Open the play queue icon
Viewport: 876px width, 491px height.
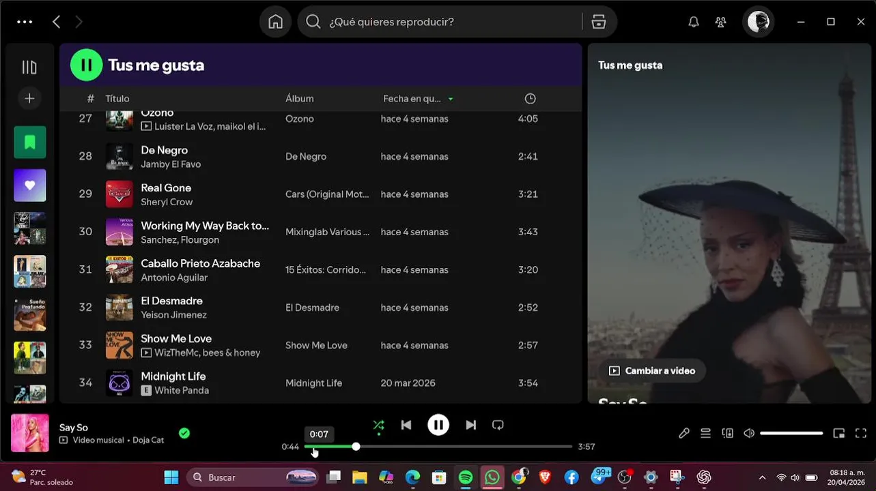[706, 433]
